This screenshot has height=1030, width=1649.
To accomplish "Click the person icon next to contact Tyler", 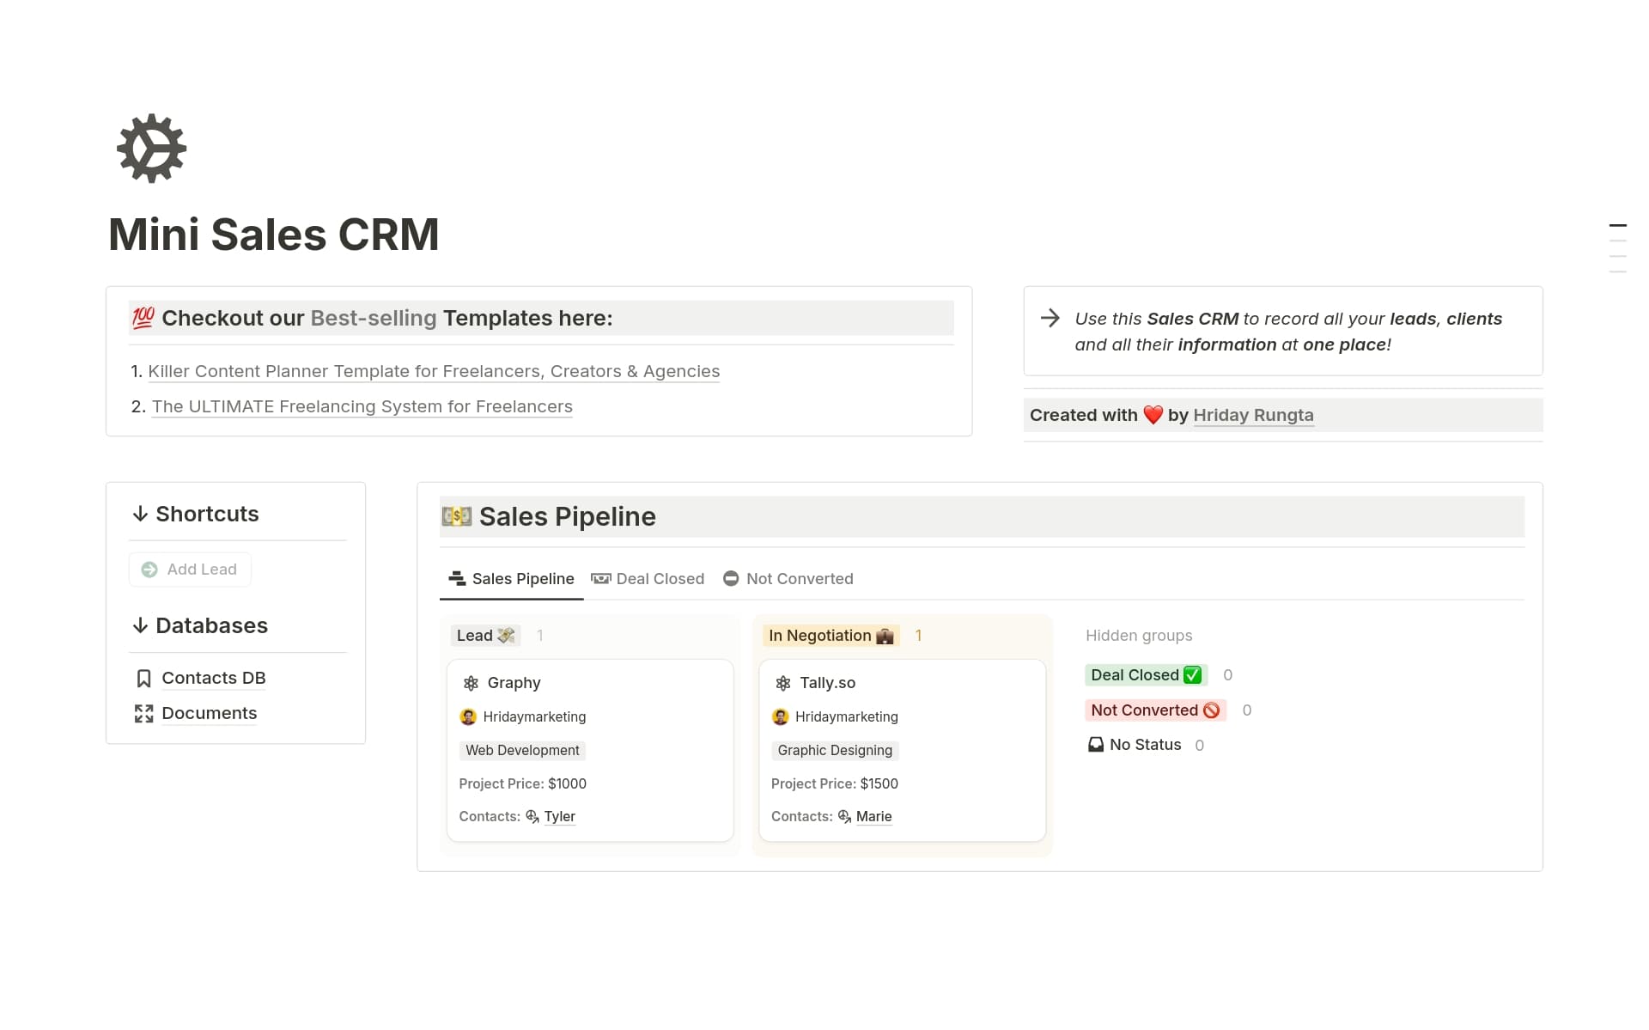I will tap(531, 816).
